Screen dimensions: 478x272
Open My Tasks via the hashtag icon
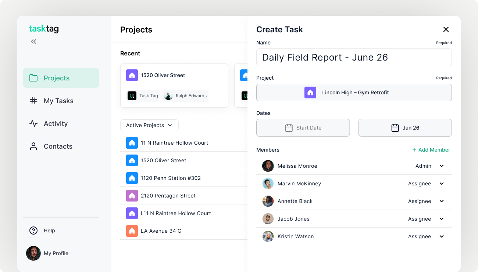pos(33,101)
